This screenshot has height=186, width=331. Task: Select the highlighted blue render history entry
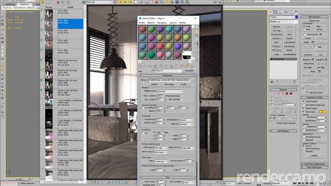pyautogui.click(x=70, y=24)
